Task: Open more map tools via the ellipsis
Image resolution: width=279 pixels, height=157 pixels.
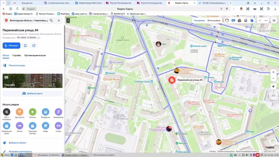Action: (266, 20)
